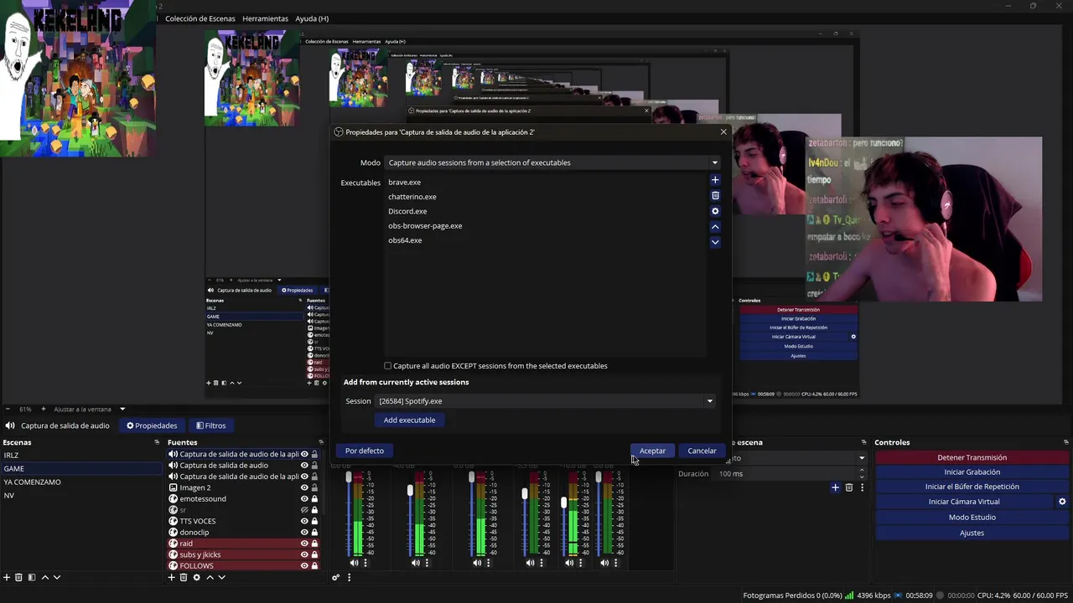Reset settings with Por defecto
Viewport: 1073px width, 603px height.
(x=365, y=451)
